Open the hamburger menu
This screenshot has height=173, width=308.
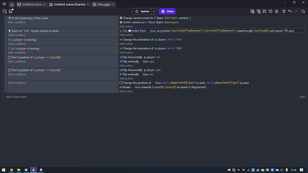(4, 4)
